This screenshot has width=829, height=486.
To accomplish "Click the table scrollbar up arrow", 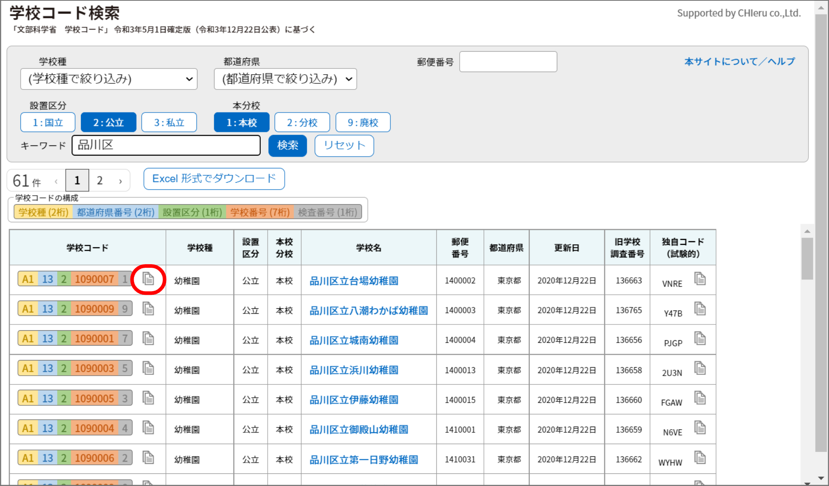I will 807,231.
